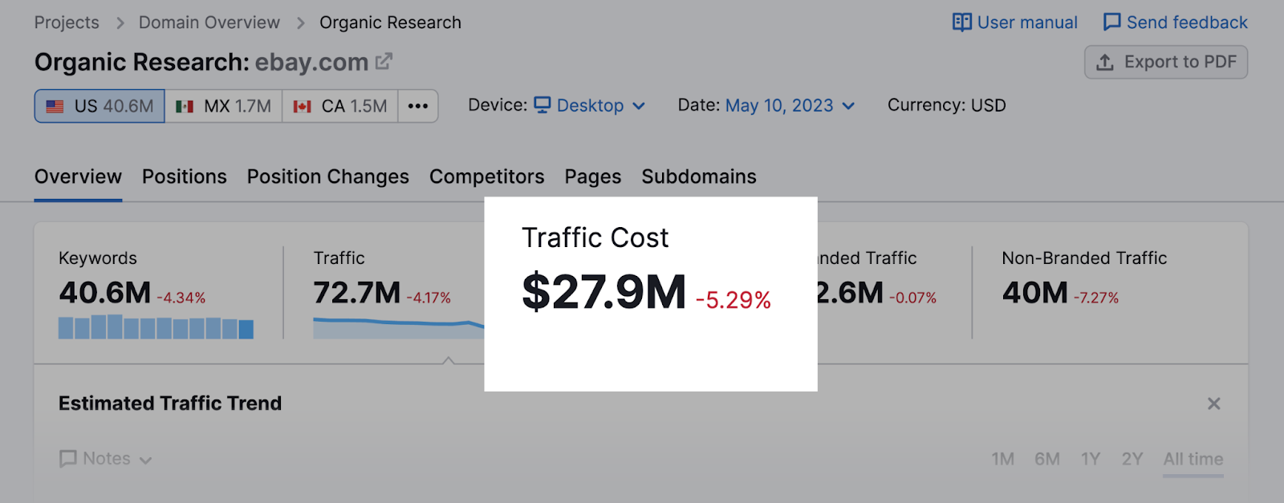Viewport: 1284px width, 503px height.
Task: Open the Send feedback link
Action: click(1187, 22)
